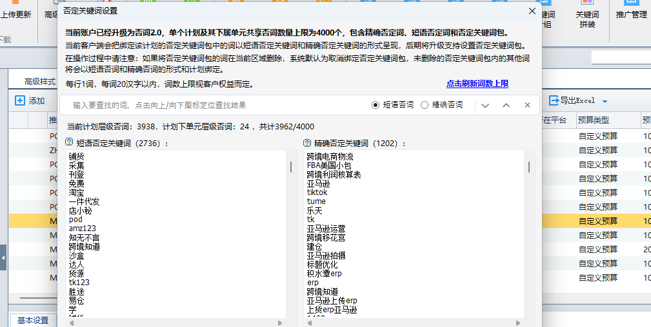Select 知无不言 in the phrase list
651x327 pixels.
(x=85, y=238)
